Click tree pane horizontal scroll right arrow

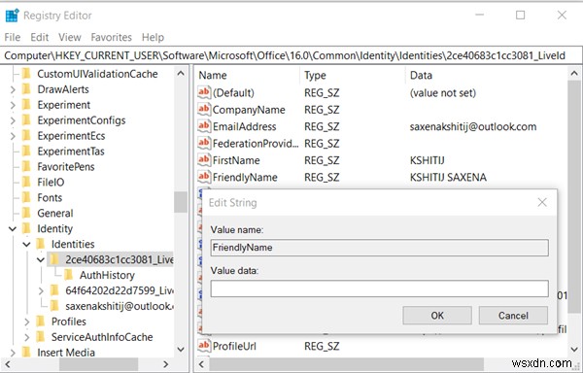coord(166,364)
